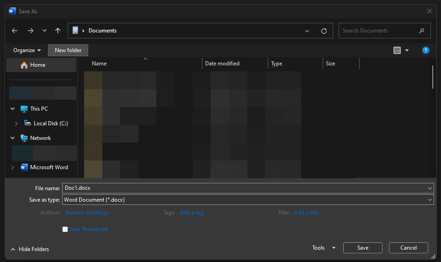441x262 pixels.
Task: Click the vertical scrollbar in file list
Action: tap(432, 77)
